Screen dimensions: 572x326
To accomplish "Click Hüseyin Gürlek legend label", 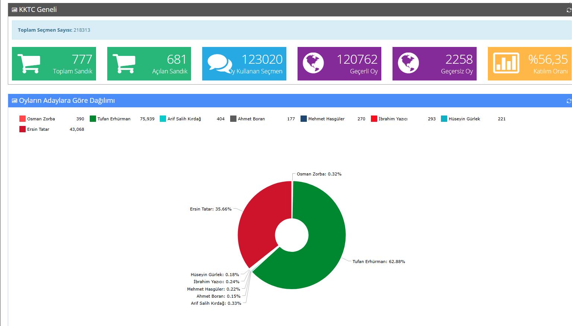I will (x=464, y=119).
